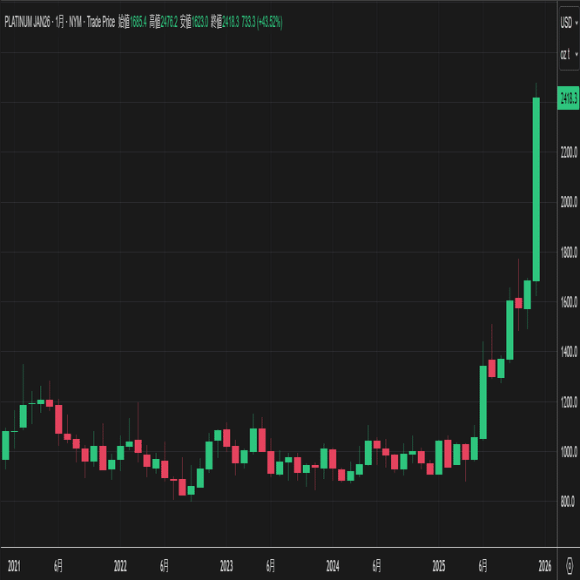Image resolution: width=580 pixels, height=580 pixels.
Task: Click the green 2418.3 current price label
Action: point(568,98)
